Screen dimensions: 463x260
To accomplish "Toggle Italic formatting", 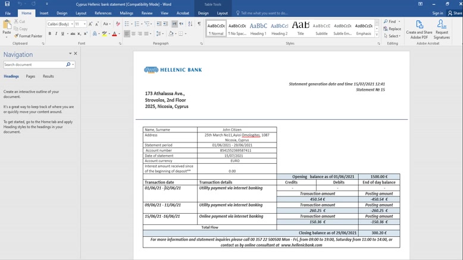I will click(x=57, y=34).
